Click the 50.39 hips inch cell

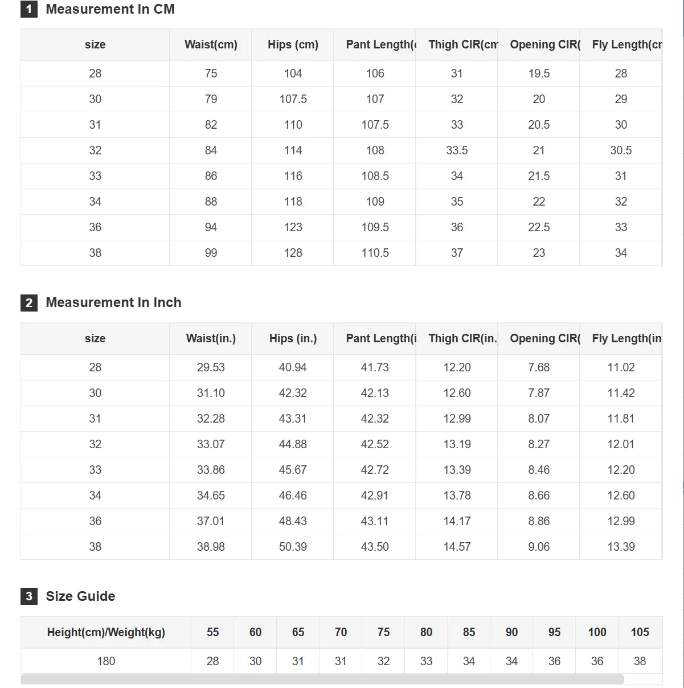293,547
